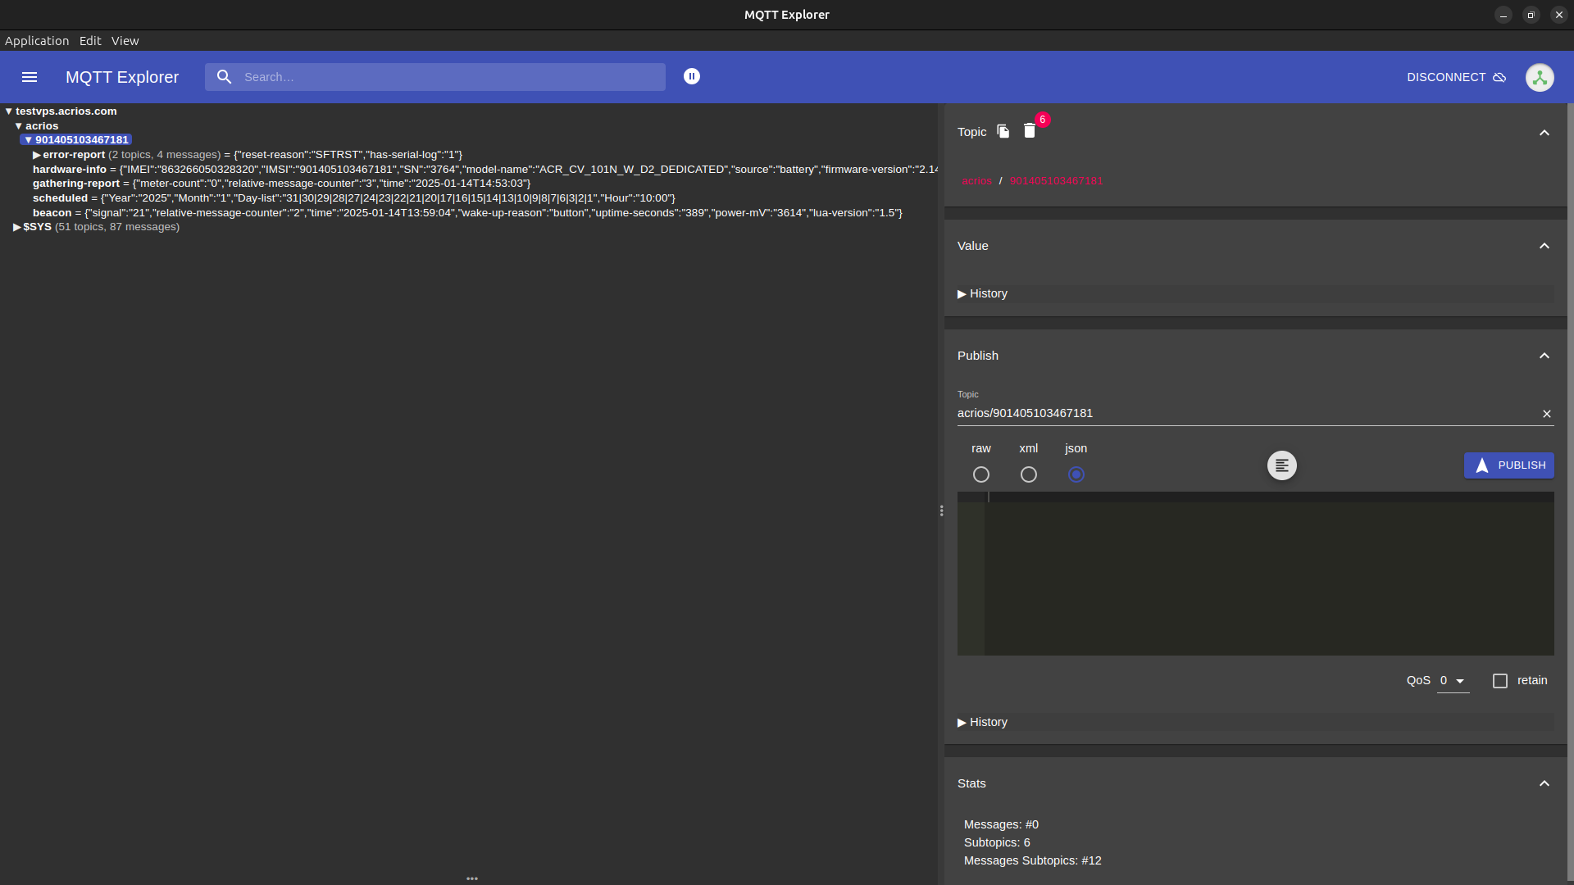
Task: Open the Application menu
Action: point(37,41)
